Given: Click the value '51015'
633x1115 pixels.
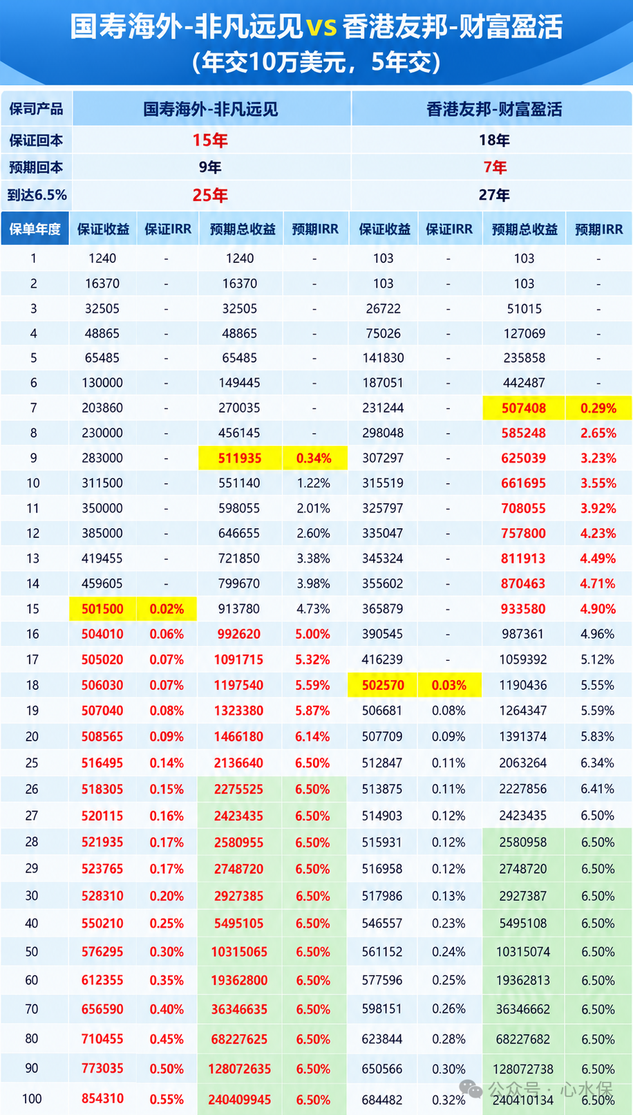Looking at the screenshot, I should [524, 308].
